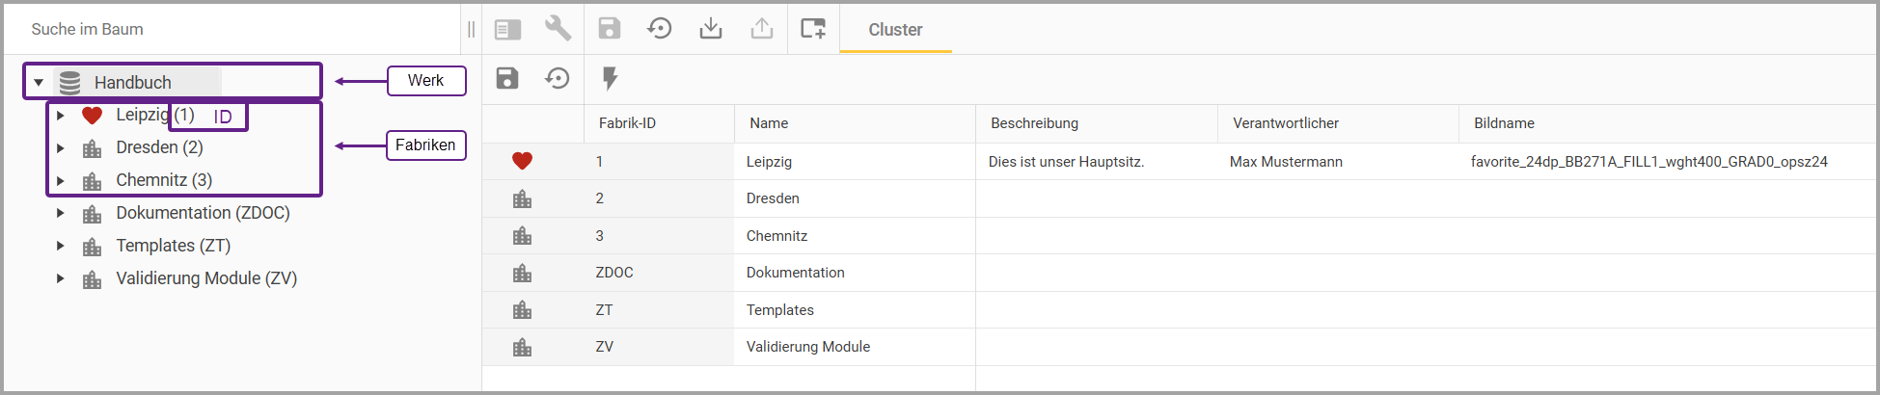This screenshot has height=395, width=1880.
Task: Toggle the panel view icon in top toolbar
Action: click(x=507, y=30)
